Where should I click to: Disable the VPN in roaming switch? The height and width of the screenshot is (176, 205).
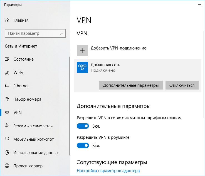83,145
